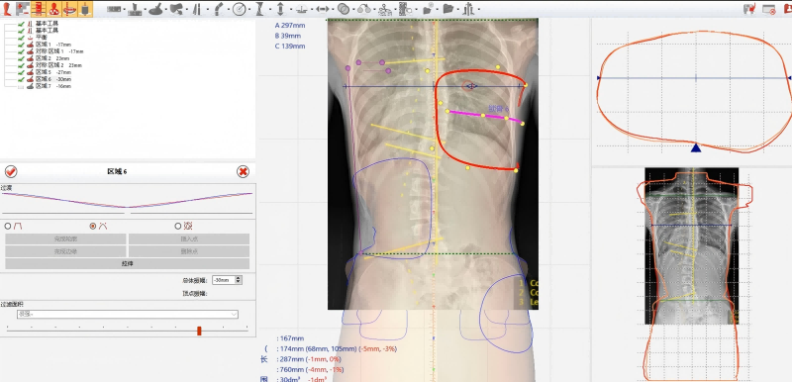Screen dimensions: 792x382
Task: Toggle the highlighted rotate-around-axis view icon
Action: pyautogui.click(x=69, y=9)
